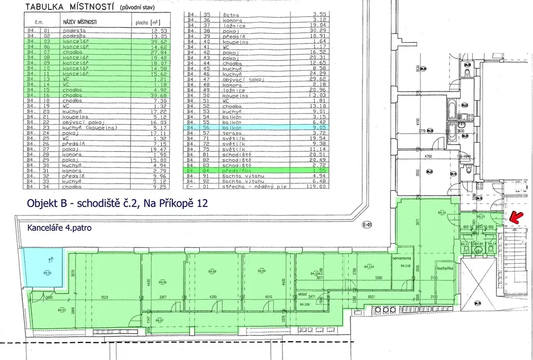Click the serverovna room label
Image resolution: width=533 pixels, height=360 pixels.
(403, 259)
